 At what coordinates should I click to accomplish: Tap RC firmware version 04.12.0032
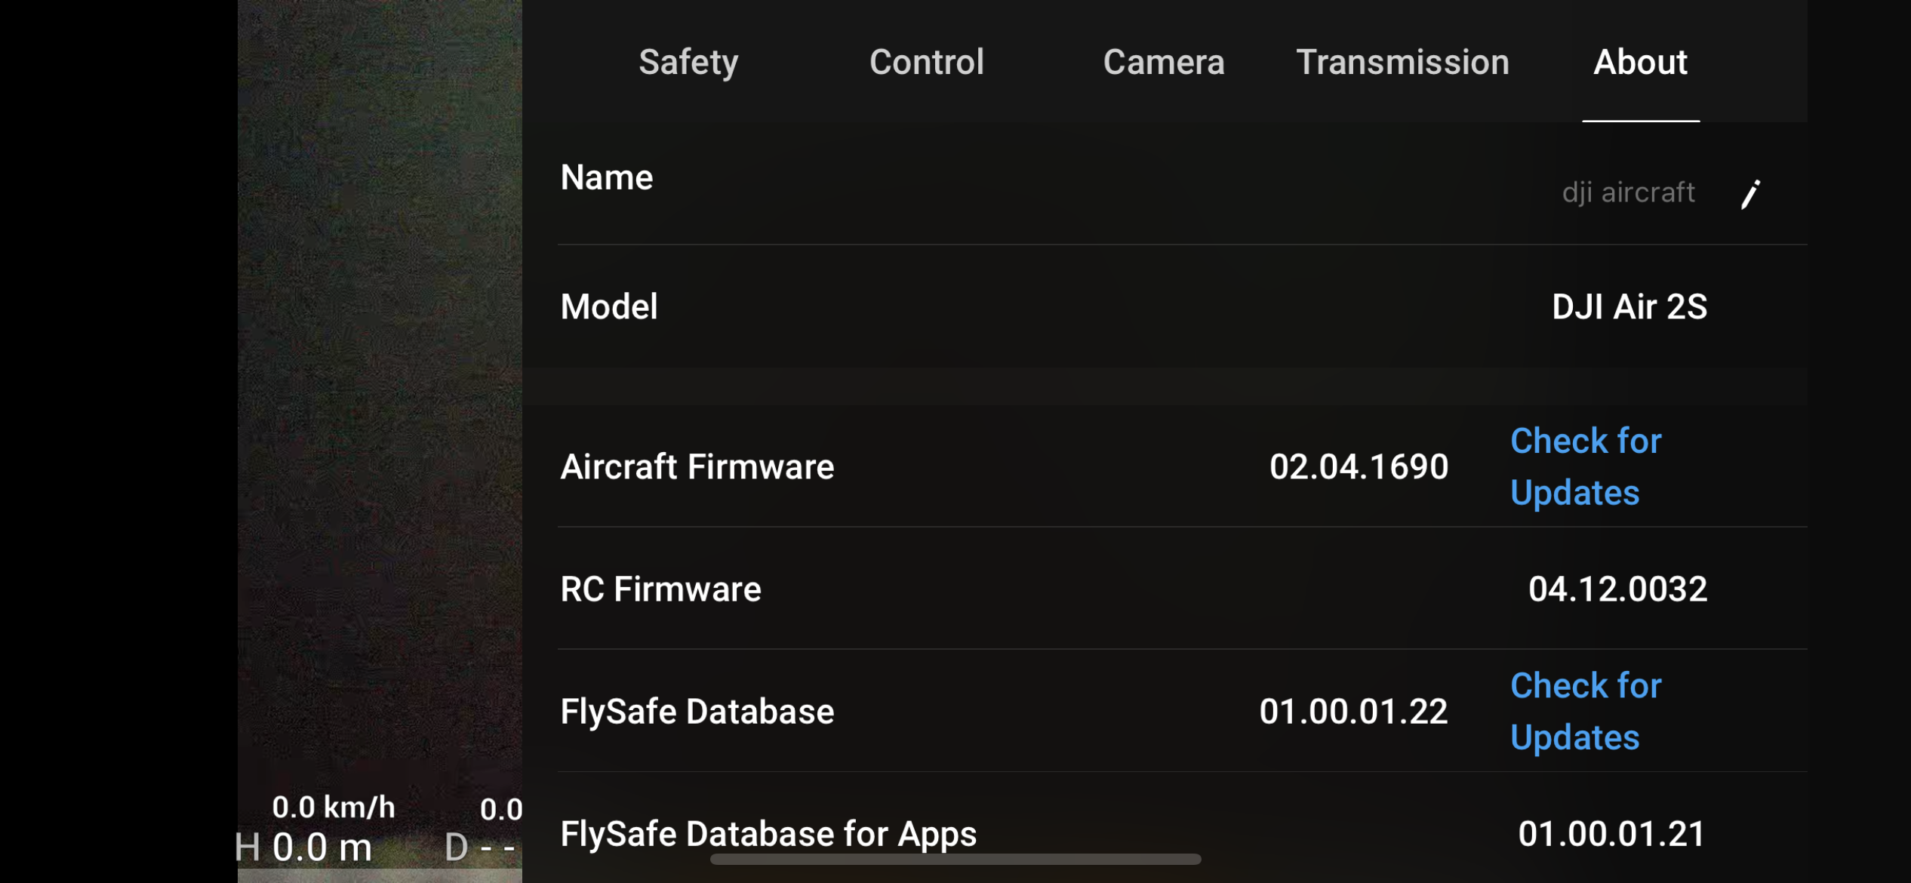[x=1617, y=589]
